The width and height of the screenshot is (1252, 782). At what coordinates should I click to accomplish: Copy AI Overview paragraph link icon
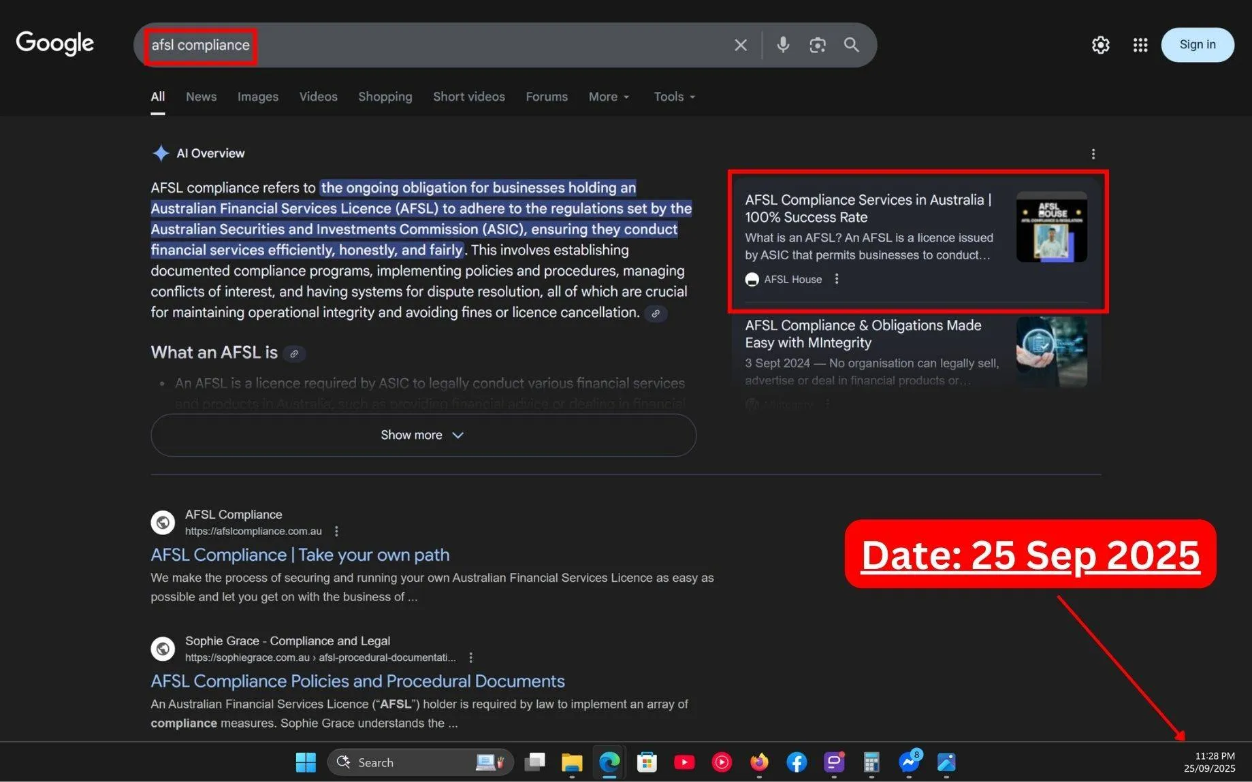[656, 314]
